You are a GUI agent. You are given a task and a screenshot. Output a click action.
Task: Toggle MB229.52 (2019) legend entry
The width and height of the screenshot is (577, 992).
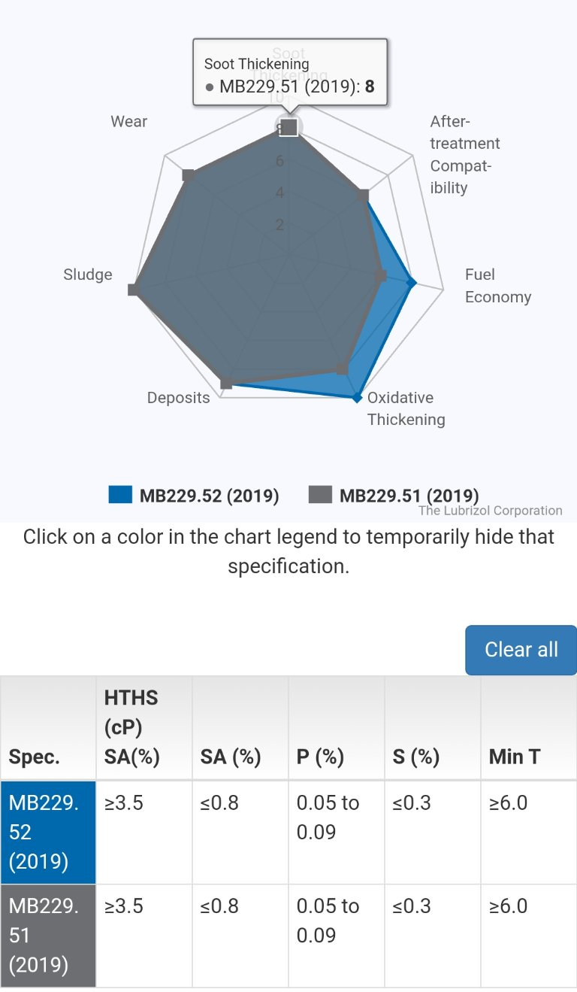(194, 496)
